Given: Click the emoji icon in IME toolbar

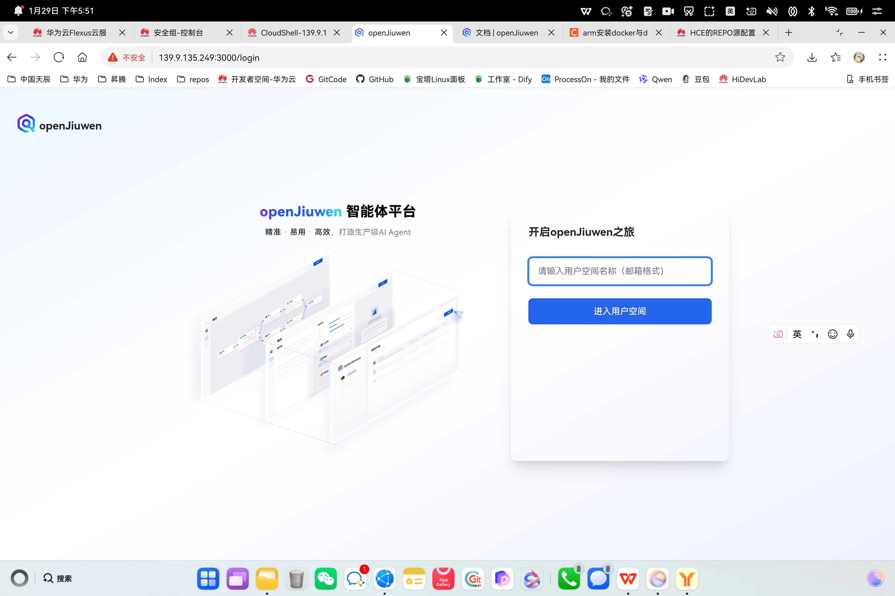Looking at the screenshot, I should pos(832,334).
